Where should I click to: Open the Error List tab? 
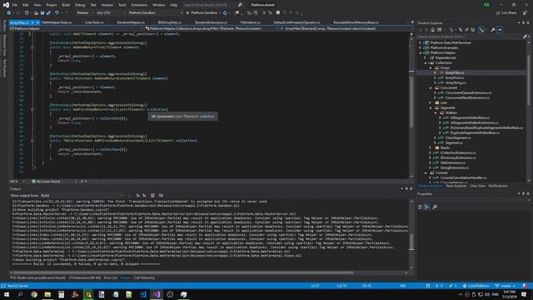(x=111, y=277)
